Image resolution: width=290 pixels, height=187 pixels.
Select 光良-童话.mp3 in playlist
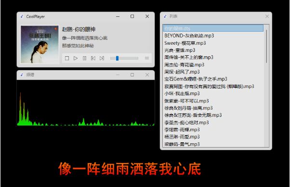point(213,50)
